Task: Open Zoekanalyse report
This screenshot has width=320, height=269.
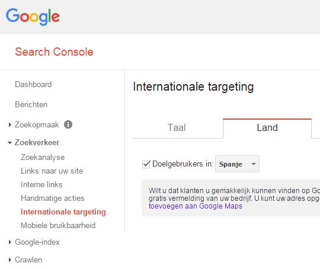Action: coord(43,158)
